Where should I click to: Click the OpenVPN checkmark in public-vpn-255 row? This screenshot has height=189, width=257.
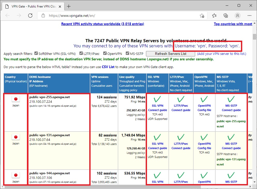(204, 99)
